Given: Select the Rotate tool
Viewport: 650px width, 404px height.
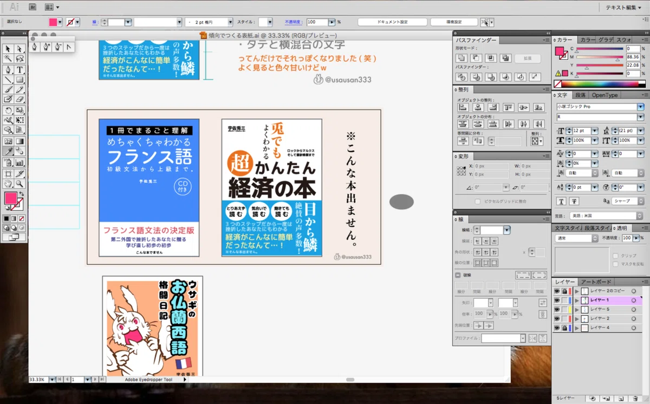Looking at the screenshot, I should coord(8,110).
